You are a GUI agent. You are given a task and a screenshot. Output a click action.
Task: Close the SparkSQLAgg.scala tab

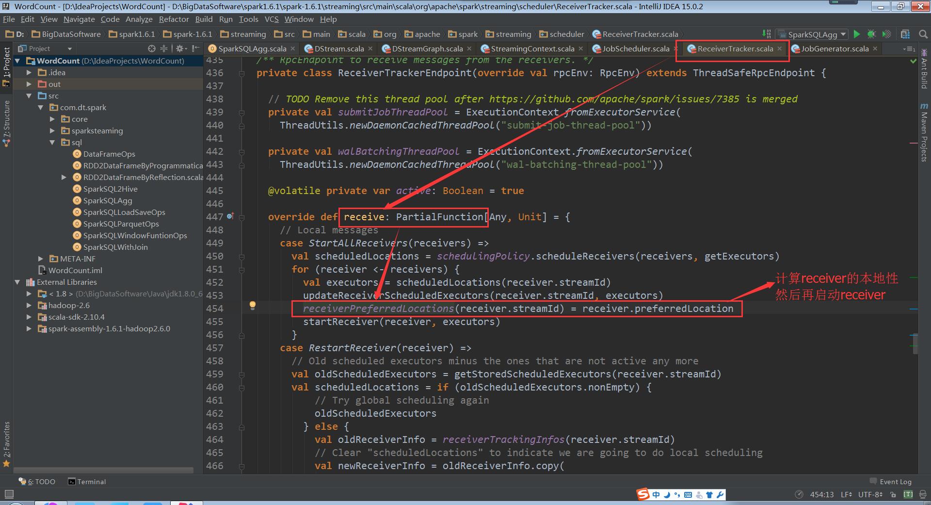point(292,49)
